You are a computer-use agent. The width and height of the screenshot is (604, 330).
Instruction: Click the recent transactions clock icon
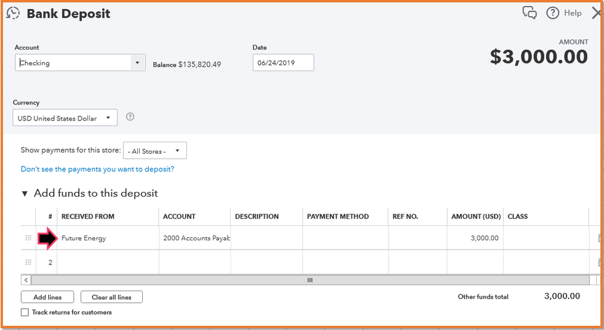click(x=13, y=13)
